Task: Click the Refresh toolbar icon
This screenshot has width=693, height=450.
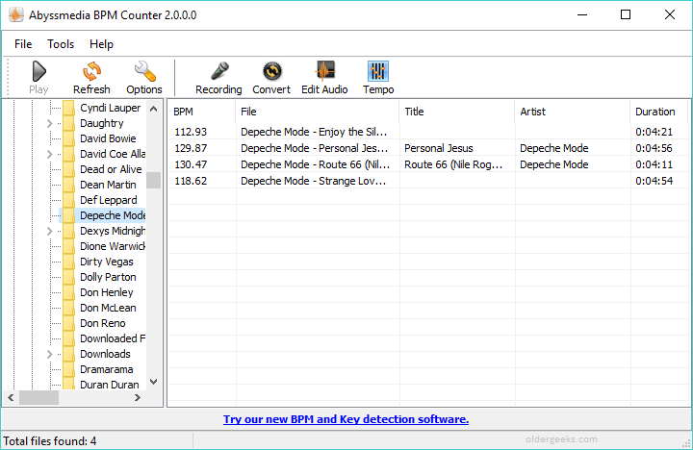Action: point(92,71)
